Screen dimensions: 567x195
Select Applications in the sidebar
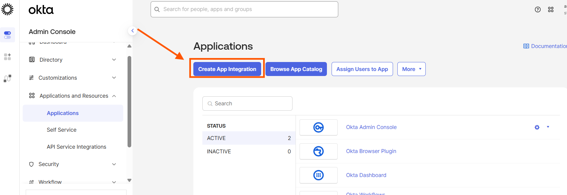tap(73, 113)
